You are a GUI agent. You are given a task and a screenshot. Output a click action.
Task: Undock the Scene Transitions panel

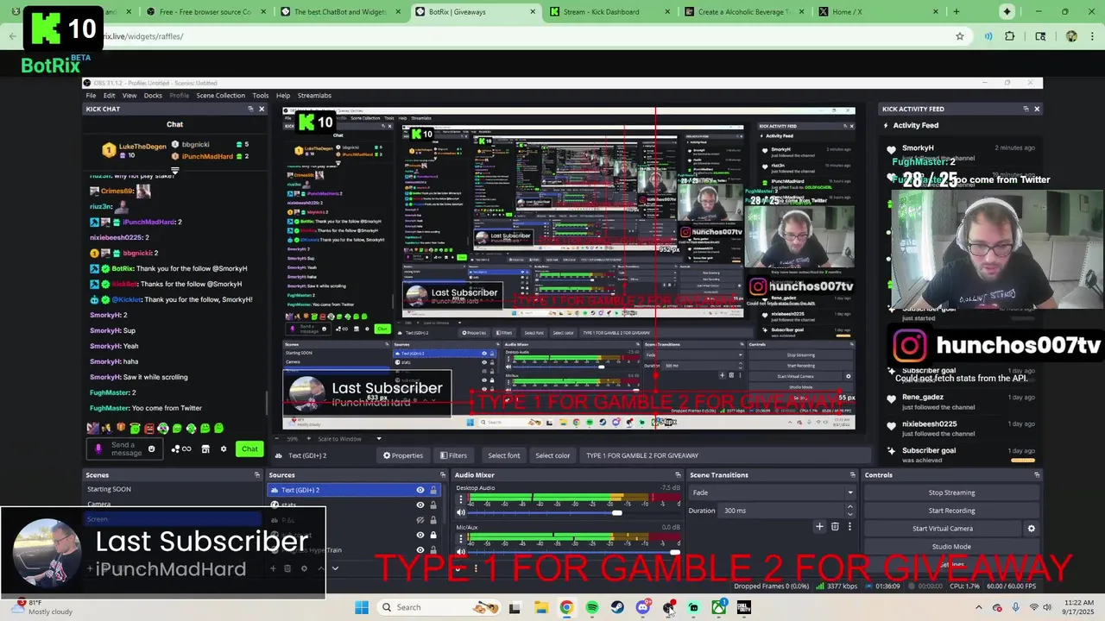click(x=852, y=475)
